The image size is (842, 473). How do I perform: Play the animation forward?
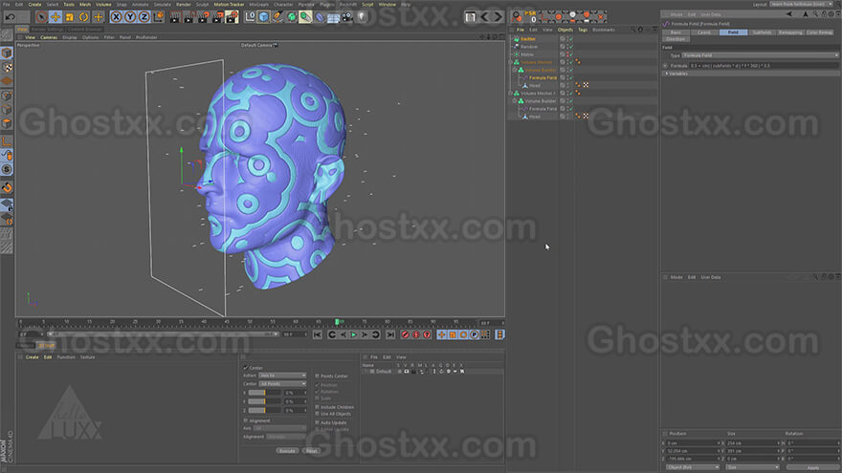point(354,334)
